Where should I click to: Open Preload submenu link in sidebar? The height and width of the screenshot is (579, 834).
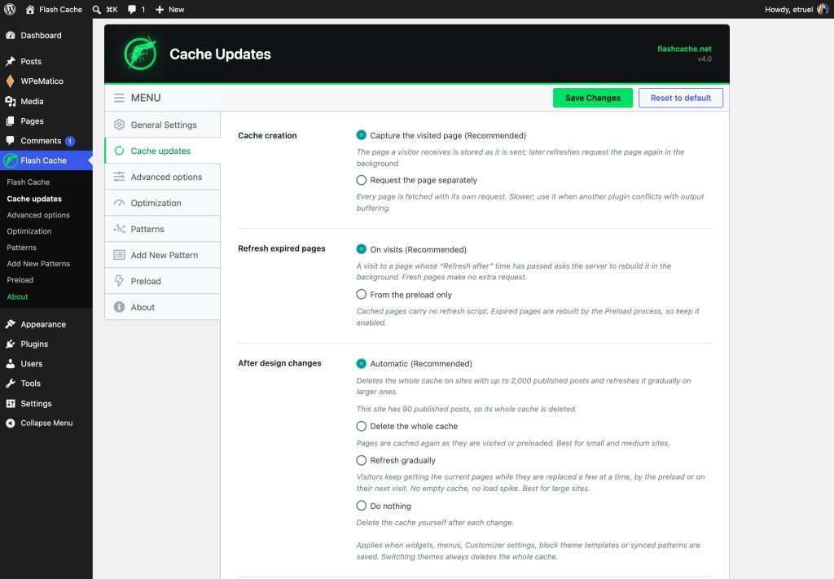(20, 279)
